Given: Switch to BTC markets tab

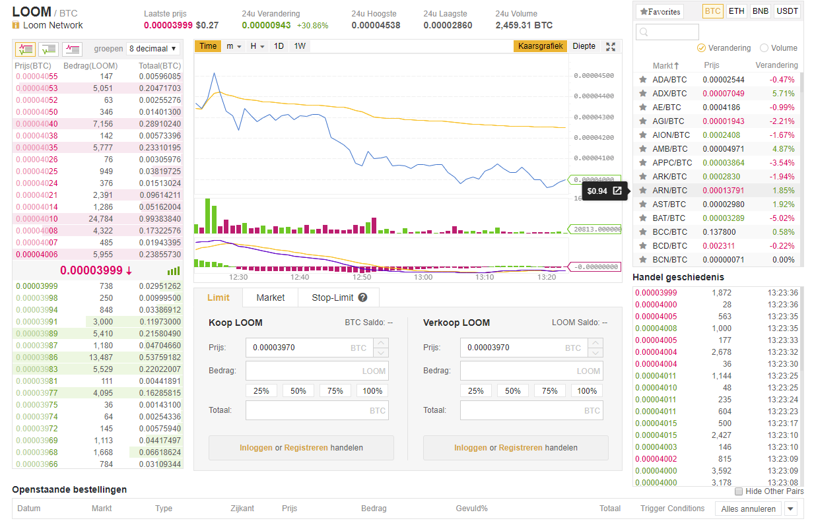Looking at the screenshot, I should (712, 11).
